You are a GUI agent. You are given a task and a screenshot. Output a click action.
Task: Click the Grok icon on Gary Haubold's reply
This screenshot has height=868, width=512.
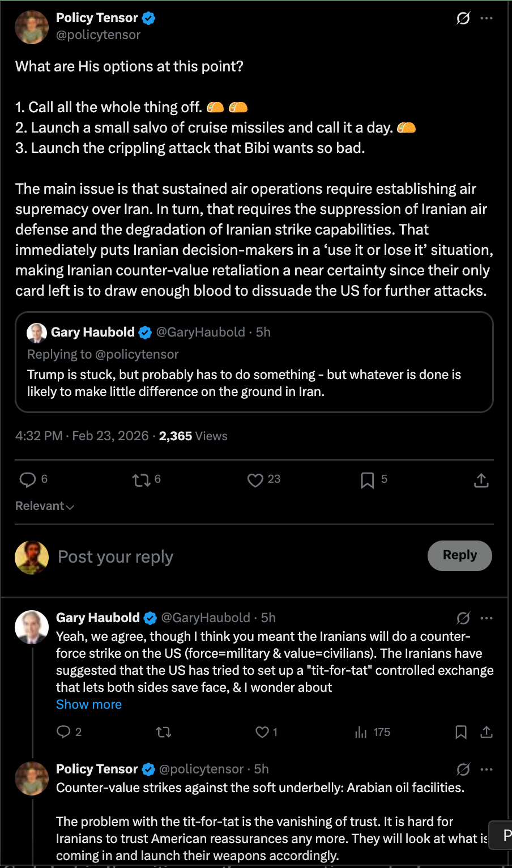click(x=463, y=618)
